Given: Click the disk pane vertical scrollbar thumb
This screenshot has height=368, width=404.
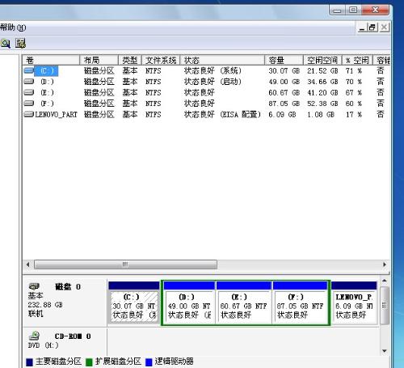Looking at the screenshot, I should (385, 306).
